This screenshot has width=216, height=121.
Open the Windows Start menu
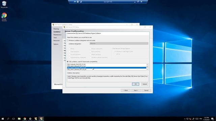point(3,119)
